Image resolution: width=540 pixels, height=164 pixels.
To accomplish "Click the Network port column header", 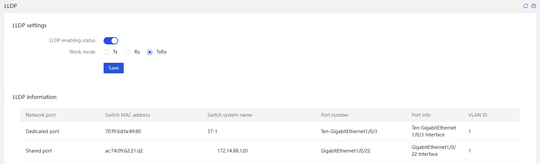I will [41, 115].
